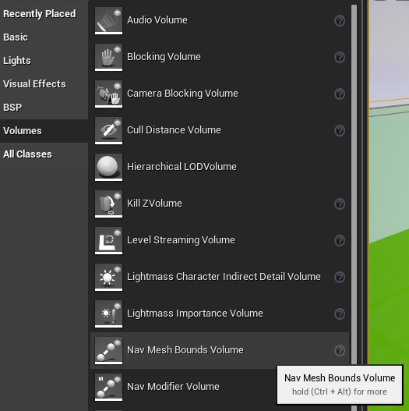
Task: Click the Lightmass Importance Volume icon
Action: [x=108, y=314]
